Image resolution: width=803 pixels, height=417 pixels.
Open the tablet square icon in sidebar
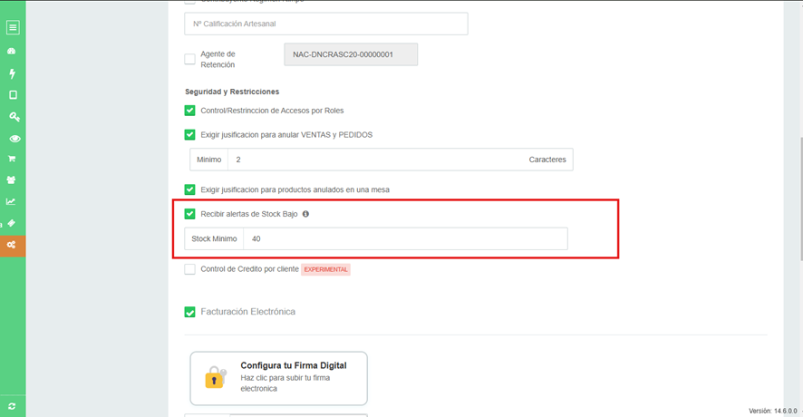point(13,95)
